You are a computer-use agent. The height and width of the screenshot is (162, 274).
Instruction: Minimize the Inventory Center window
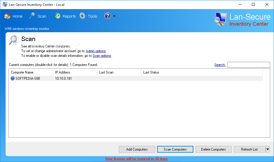(240, 4)
